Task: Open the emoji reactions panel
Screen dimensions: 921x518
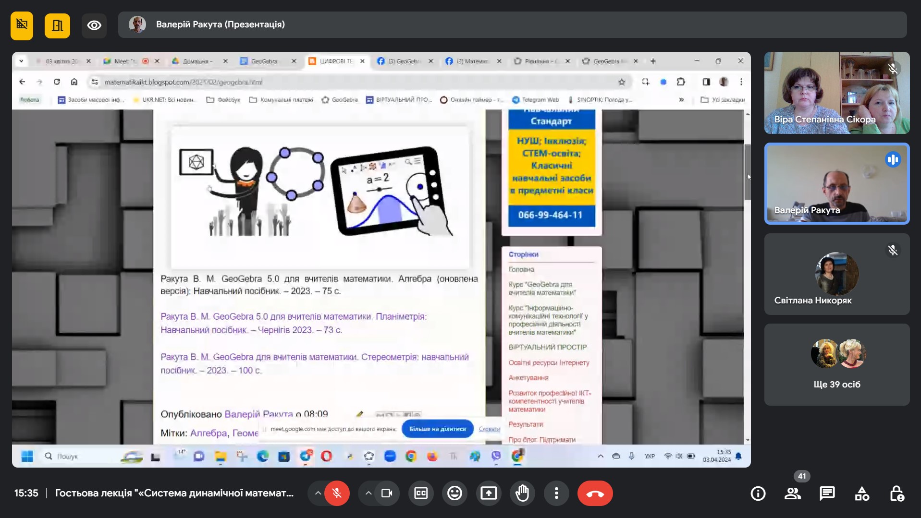Action: (x=454, y=493)
